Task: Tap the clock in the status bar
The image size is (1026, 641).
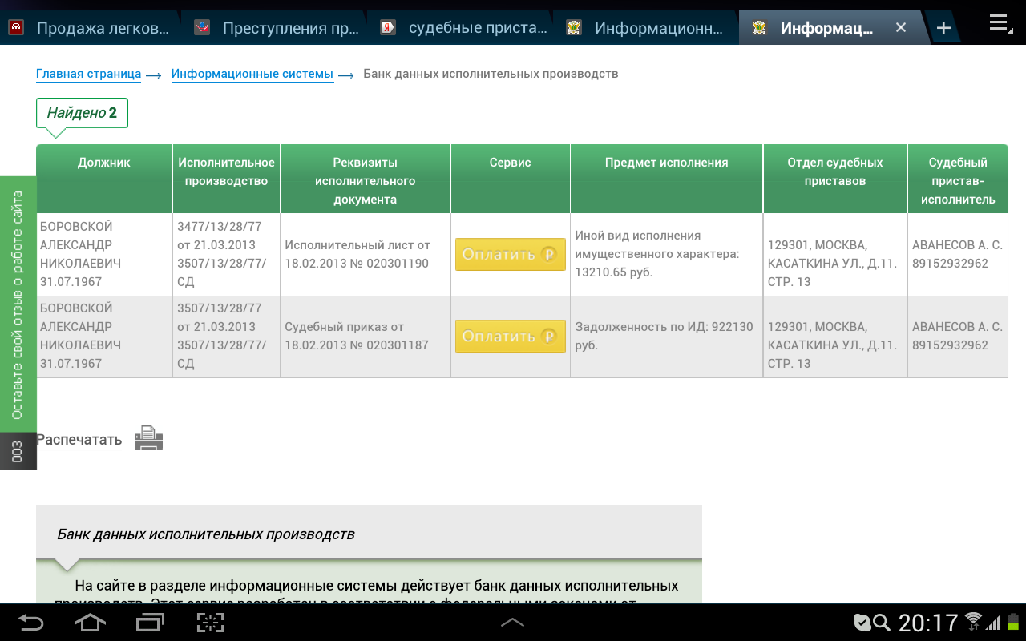Action: (927, 623)
